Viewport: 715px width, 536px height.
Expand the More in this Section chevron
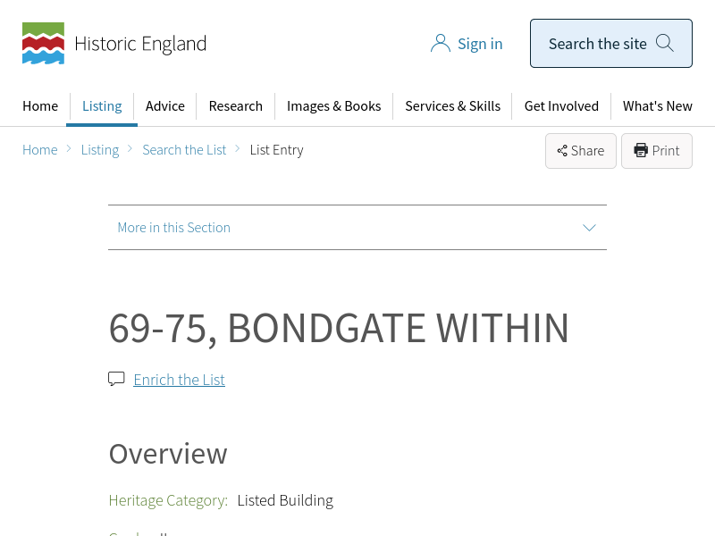589,228
